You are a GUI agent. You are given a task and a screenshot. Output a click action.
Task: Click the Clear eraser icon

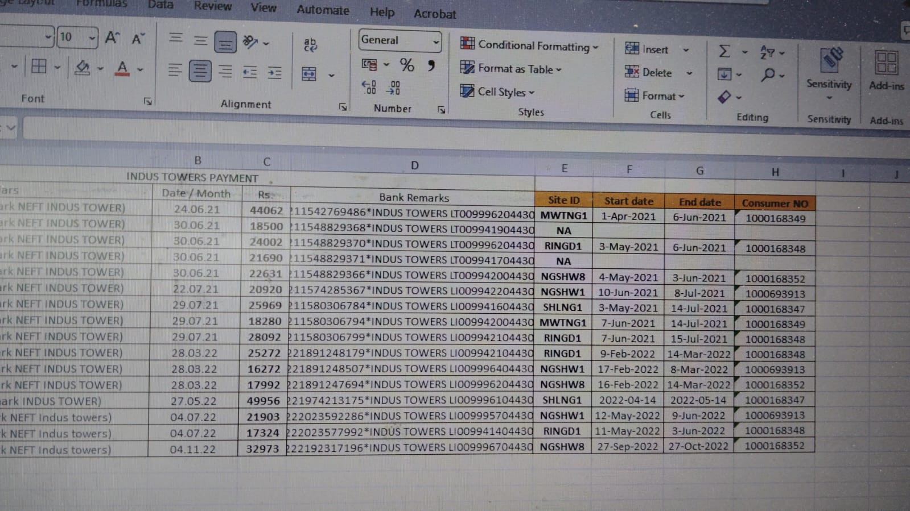click(x=724, y=97)
